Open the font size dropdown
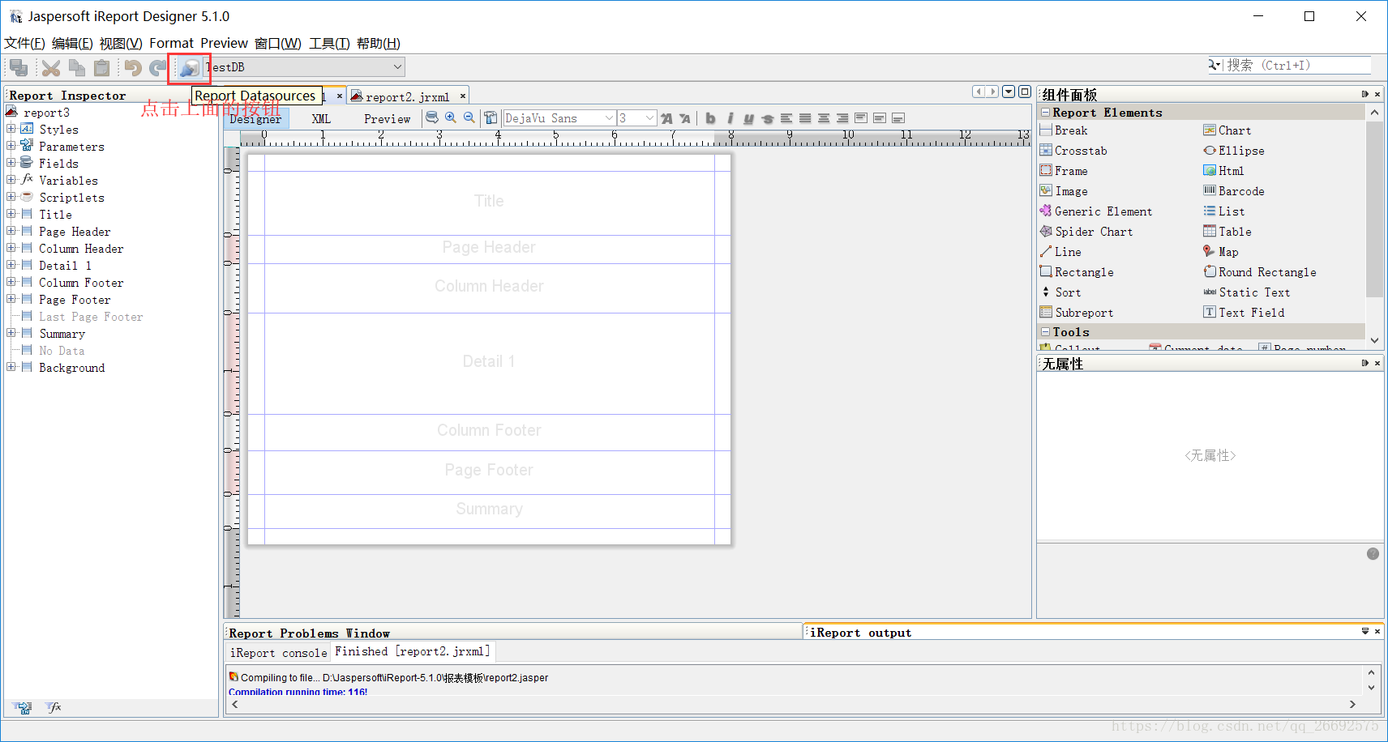Image resolution: width=1388 pixels, height=742 pixels. pos(649,118)
